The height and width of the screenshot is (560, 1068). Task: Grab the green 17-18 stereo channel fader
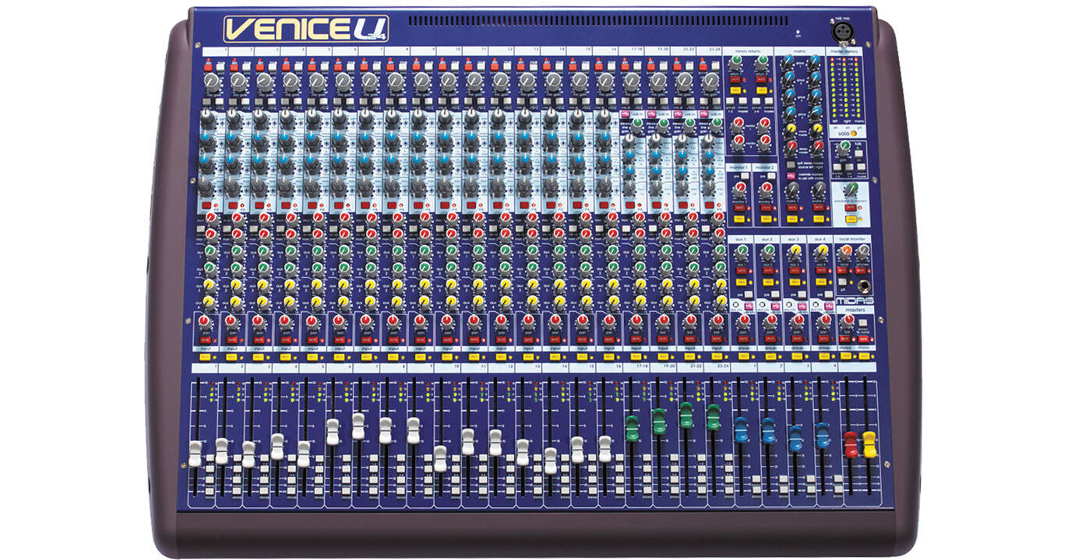(632, 429)
